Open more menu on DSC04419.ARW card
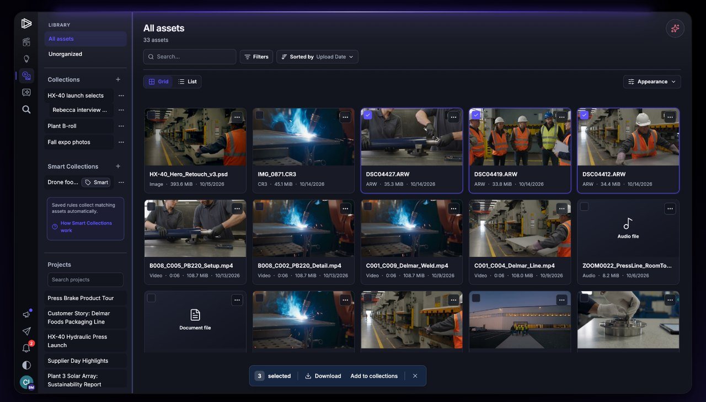Viewport: 706px width, 402px height. click(561, 117)
